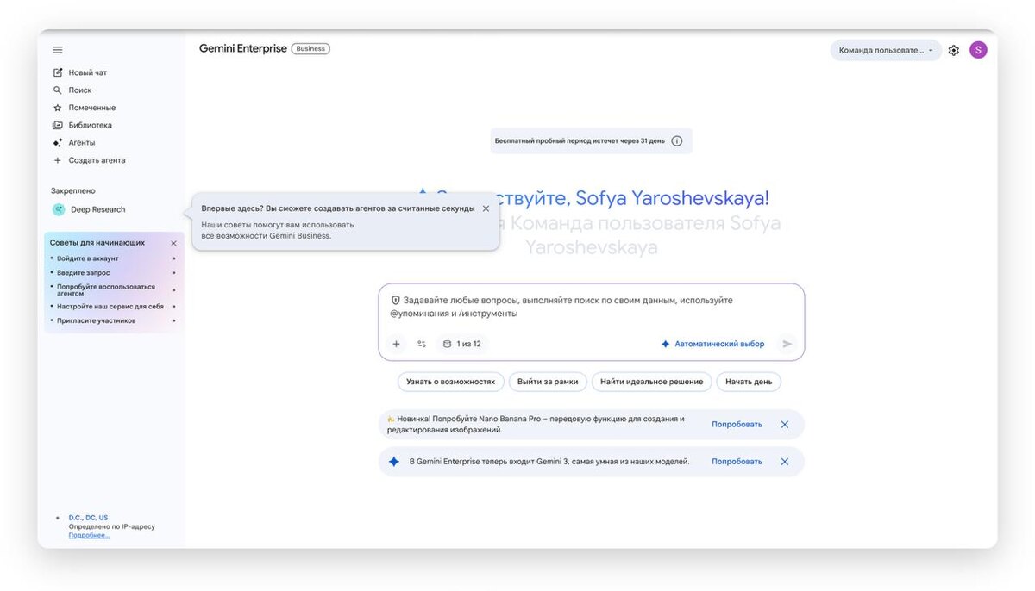Screen dimensions: 1035x591
Task: Click the Deep Research avatar icon
Action: coord(59,209)
